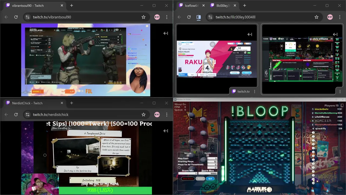Open profile avatar in vibrantsoul90 window
Image resolution: width=346 pixels, height=195 pixels.
tap(157, 17)
